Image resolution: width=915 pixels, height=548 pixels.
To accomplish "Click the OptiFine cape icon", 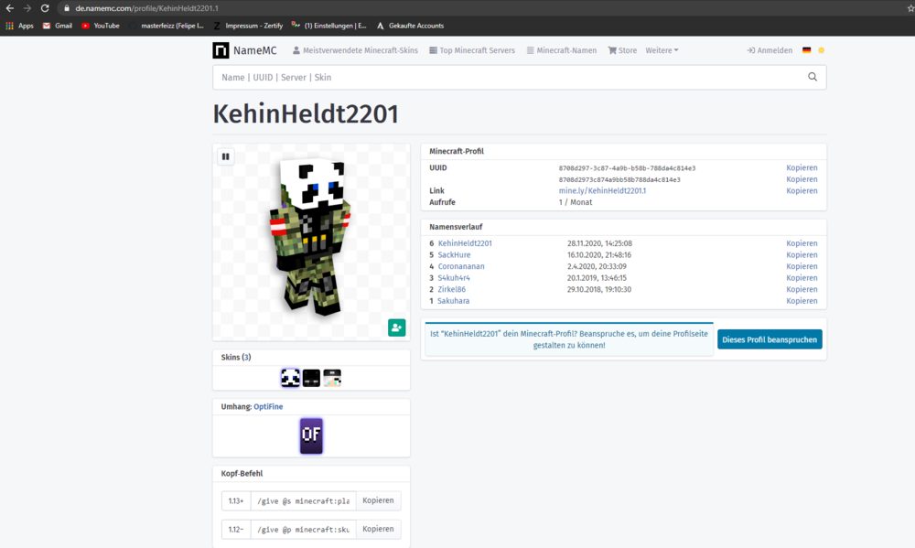I will (x=311, y=435).
